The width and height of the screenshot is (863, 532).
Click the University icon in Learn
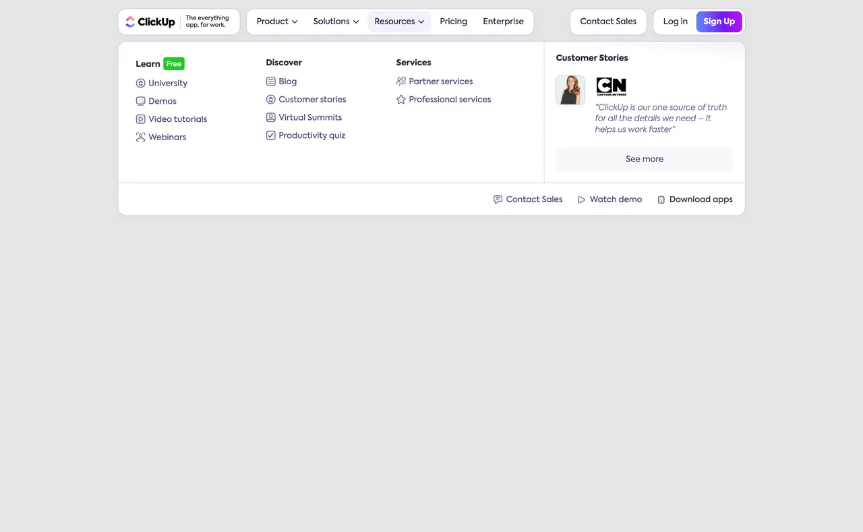click(140, 84)
